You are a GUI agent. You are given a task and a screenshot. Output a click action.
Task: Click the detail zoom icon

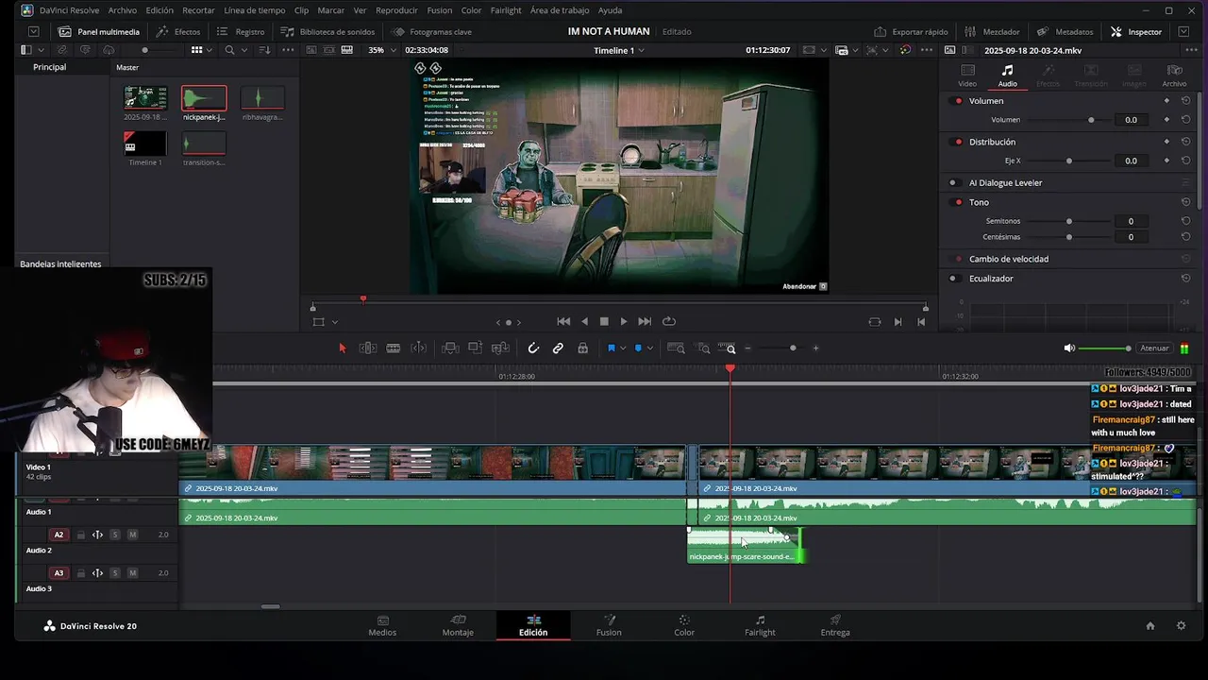click(x=703, y=348)
